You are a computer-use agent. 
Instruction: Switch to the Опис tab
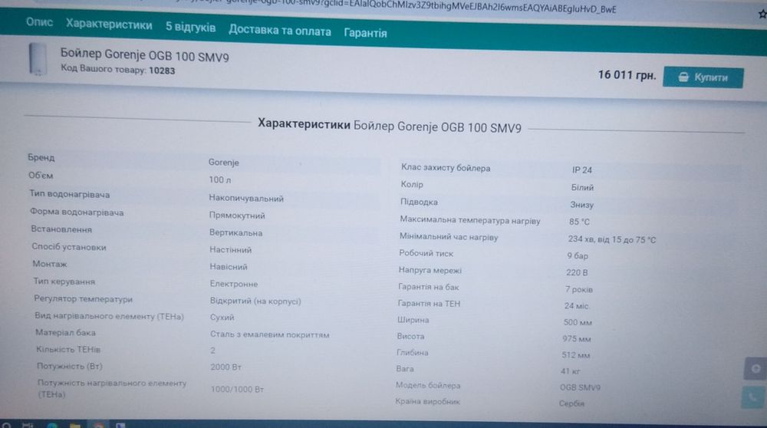[x=39, y=22]
